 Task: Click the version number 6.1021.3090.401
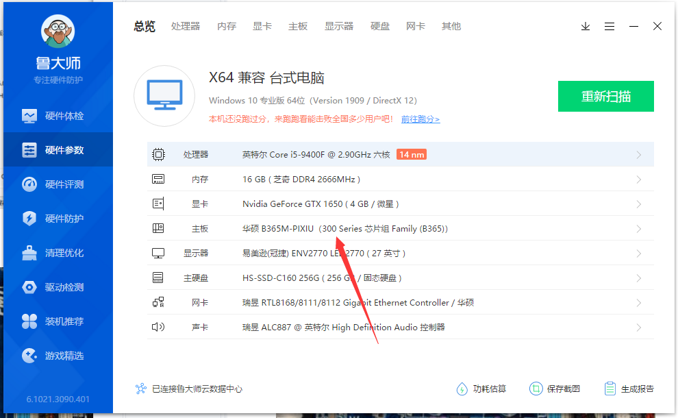(58, 399)
